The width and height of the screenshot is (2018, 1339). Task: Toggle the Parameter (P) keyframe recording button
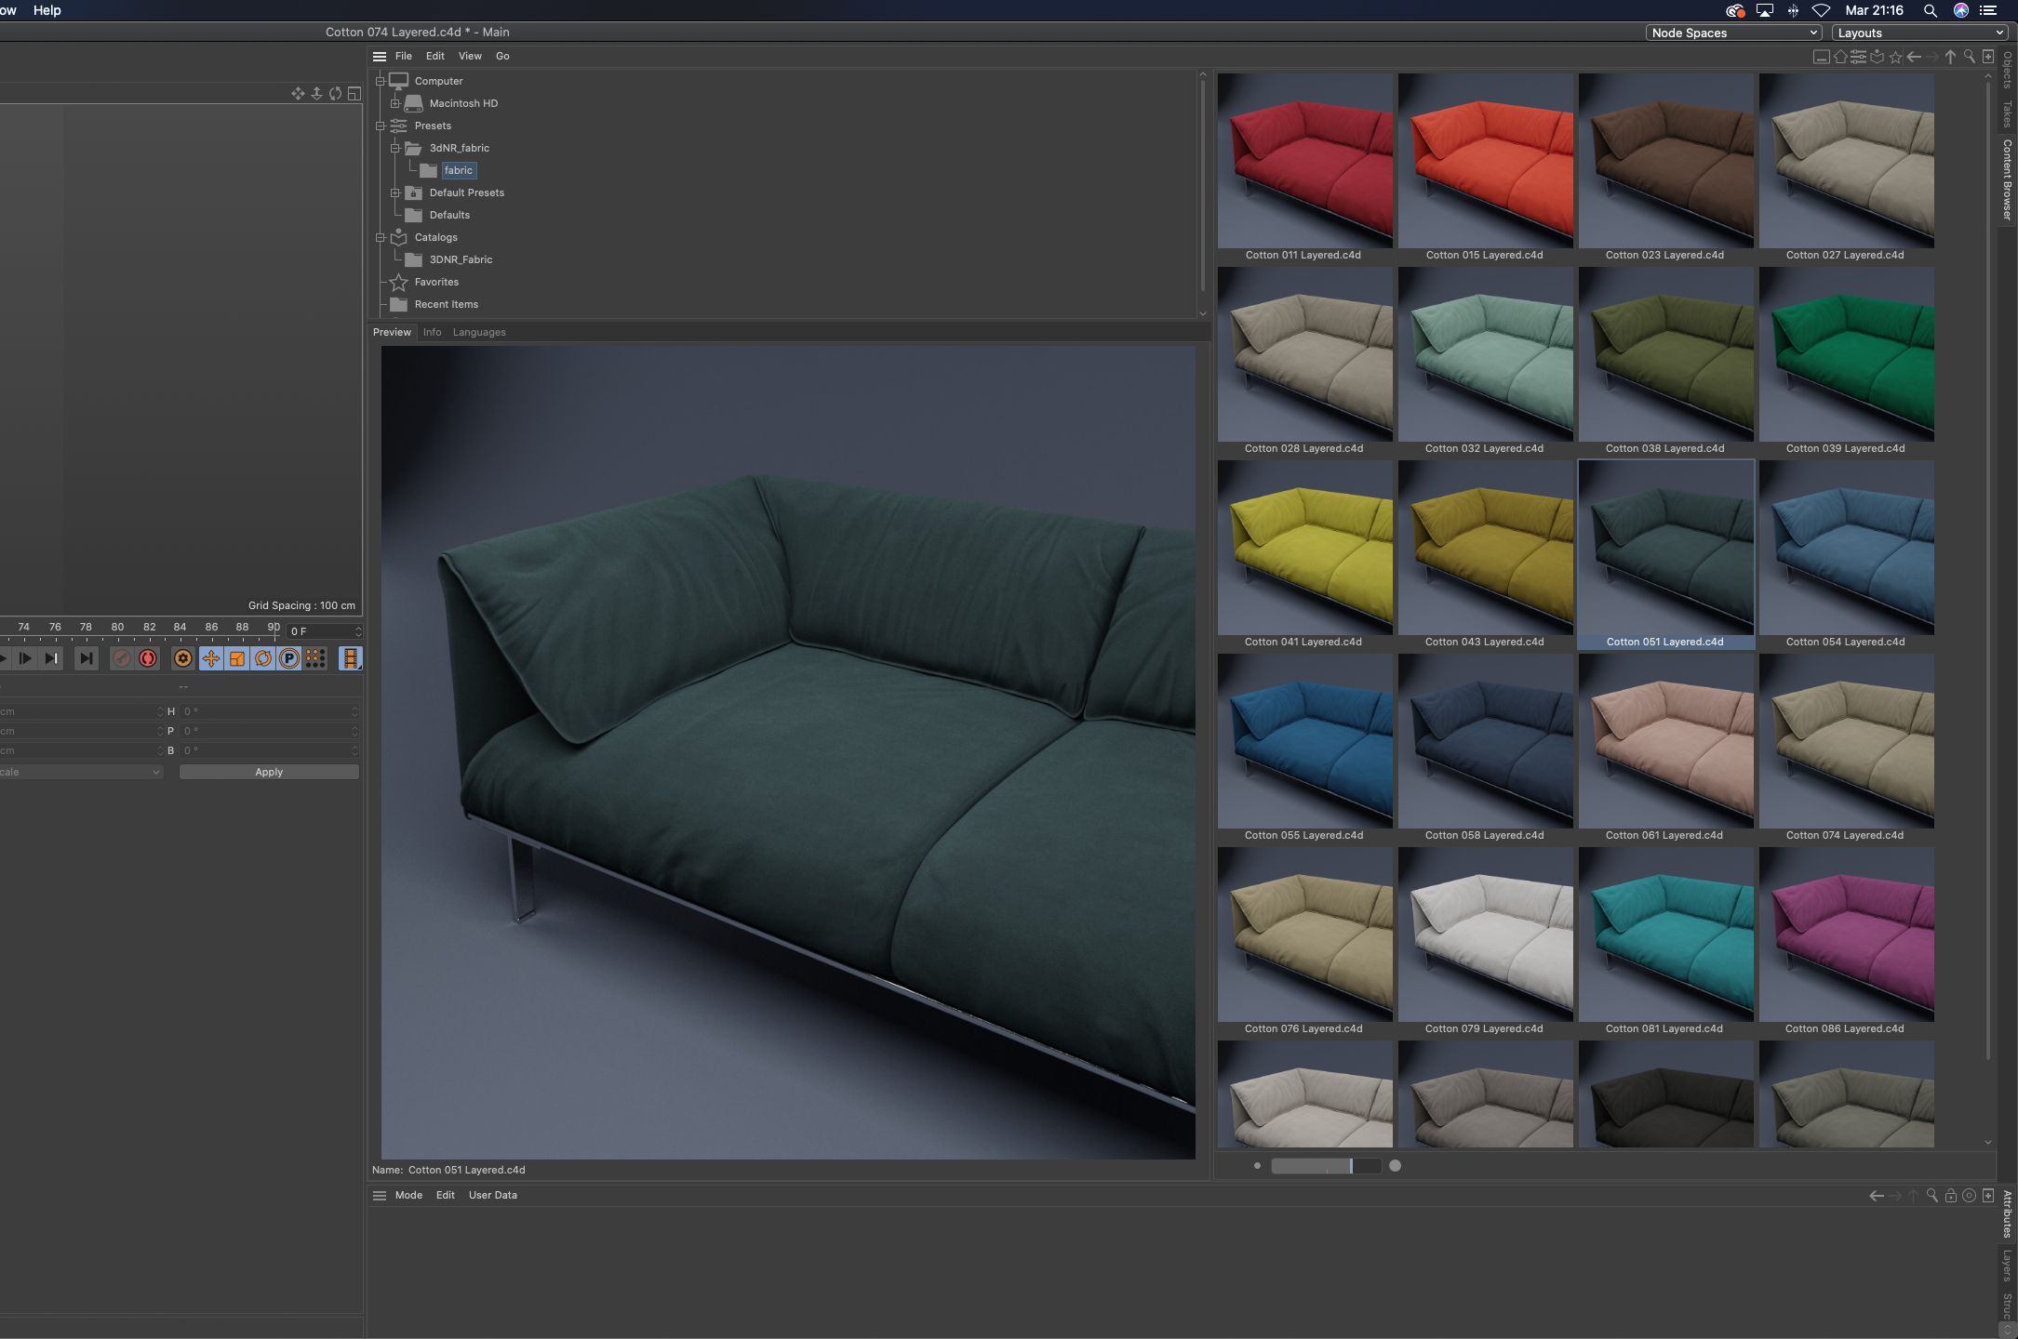pos(289,658)
